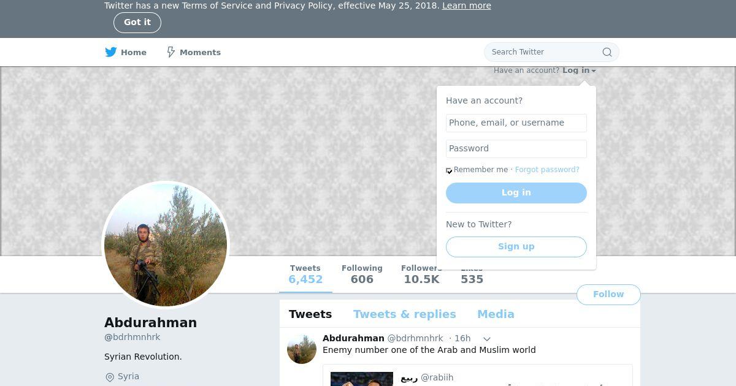
Task: Focus the Phone, email, or username field
Action: [516, 123]
